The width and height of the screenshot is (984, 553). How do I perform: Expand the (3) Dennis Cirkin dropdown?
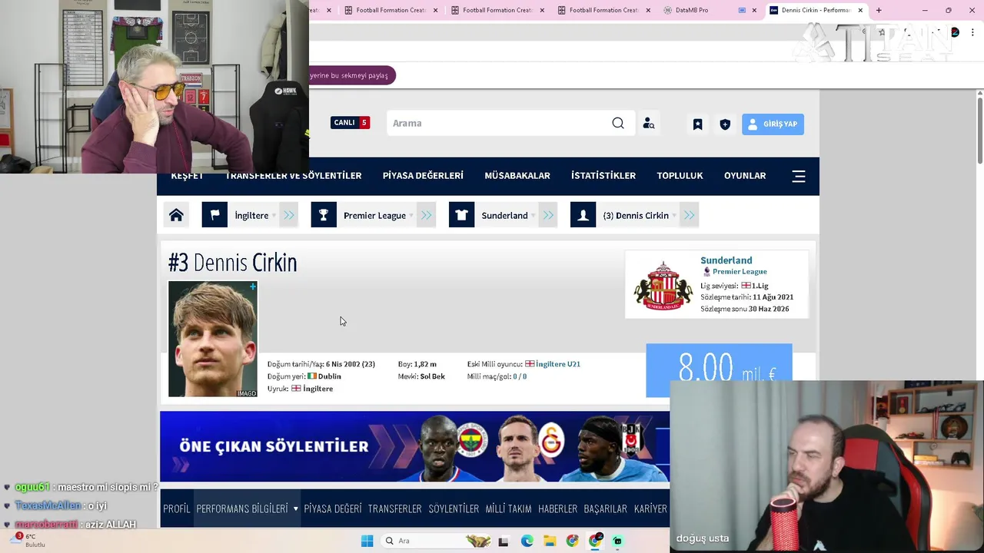[674, 216]
